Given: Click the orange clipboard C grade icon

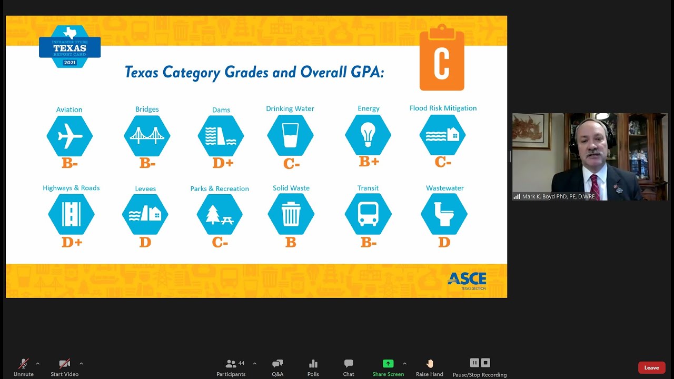Looking at the screenshot, I should click(x=442, y=57).
